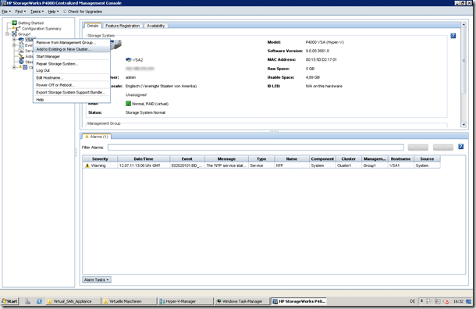Click the Events node icon
The height and width of the screenshot is (309, 476).
tap(21, 45)
